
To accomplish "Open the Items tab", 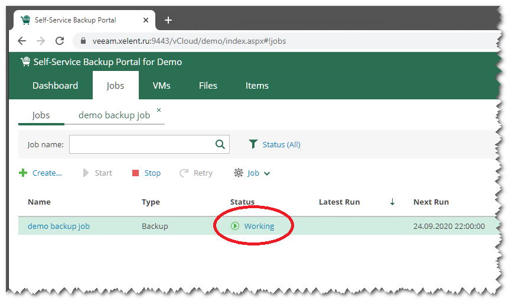I will (x=257, y=86).
